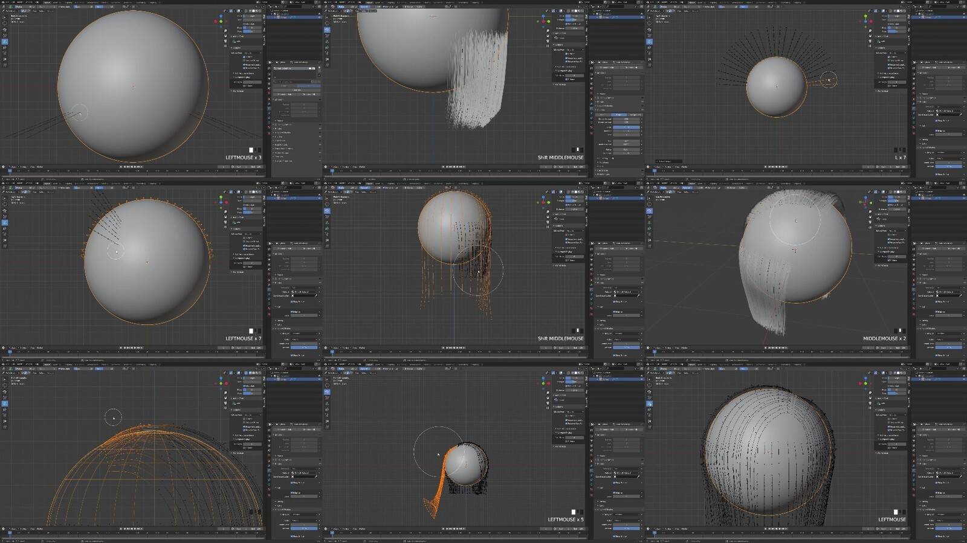Open Playback menu in LEFTMOUSE x 3 timeline

13,167
